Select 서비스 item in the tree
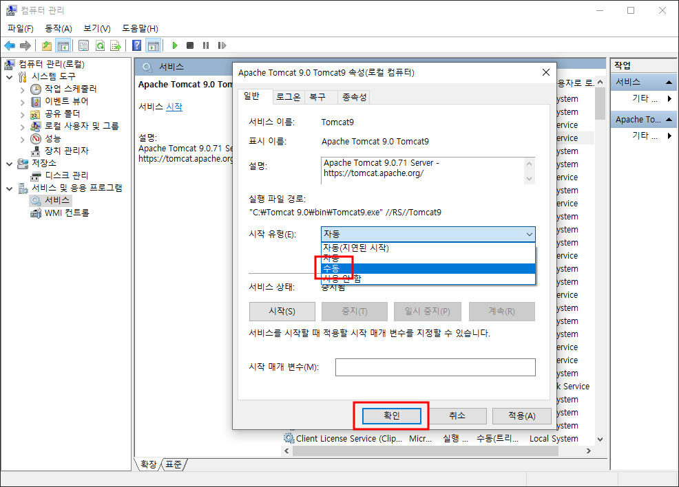The width and height of the screenshot is (679, 487). [57, 200]
